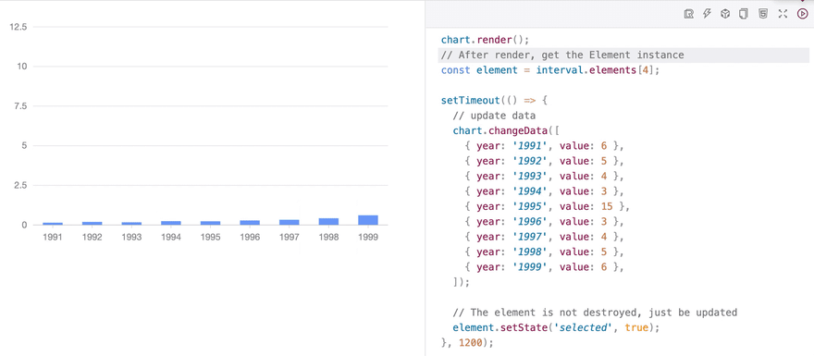Select the 1995 bar in the chart
814x356 pixels.
coord(210,223)
